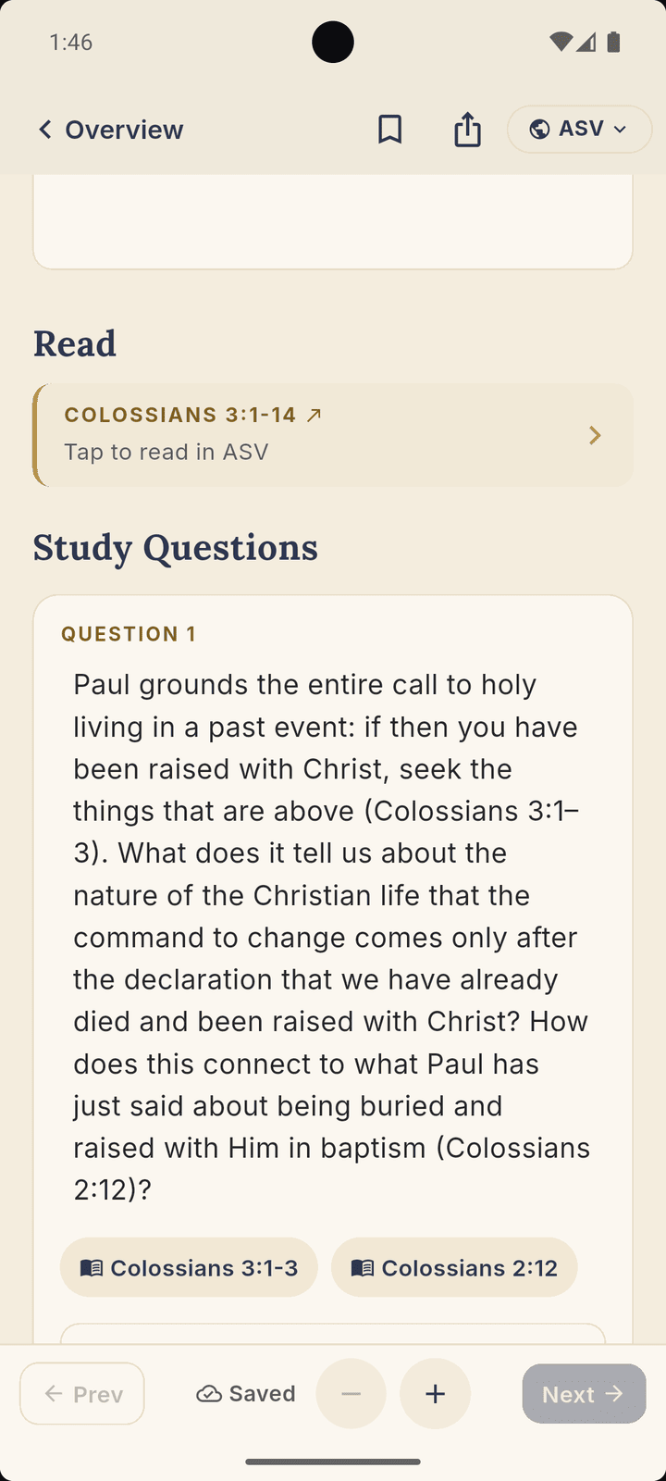Open the Colossians 3:1-3 reference chip
Viewport: 666px width, 1481px height.
pos(189,1267)
